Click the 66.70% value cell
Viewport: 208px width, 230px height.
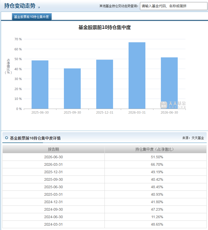point(156,164)
